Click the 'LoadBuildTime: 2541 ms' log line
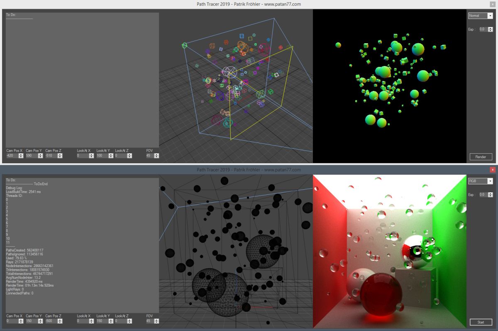The height and width of the screenshot is (331, 498). (x=23, y=191)
